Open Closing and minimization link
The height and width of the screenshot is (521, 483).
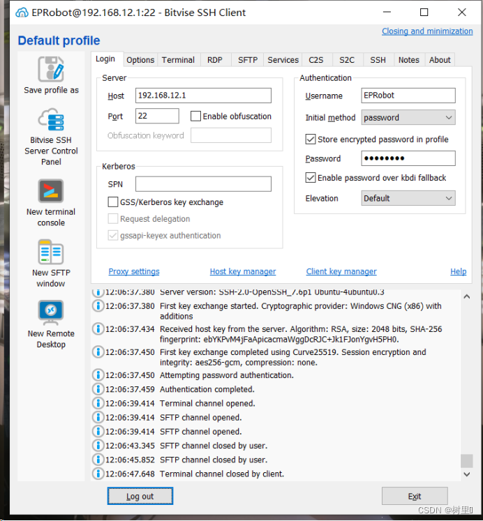click(427, 31)
